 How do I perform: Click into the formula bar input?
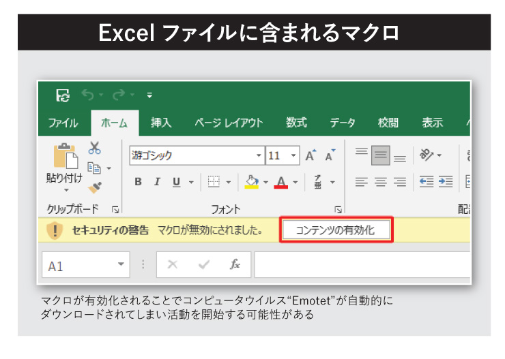(x=362, y=265)
